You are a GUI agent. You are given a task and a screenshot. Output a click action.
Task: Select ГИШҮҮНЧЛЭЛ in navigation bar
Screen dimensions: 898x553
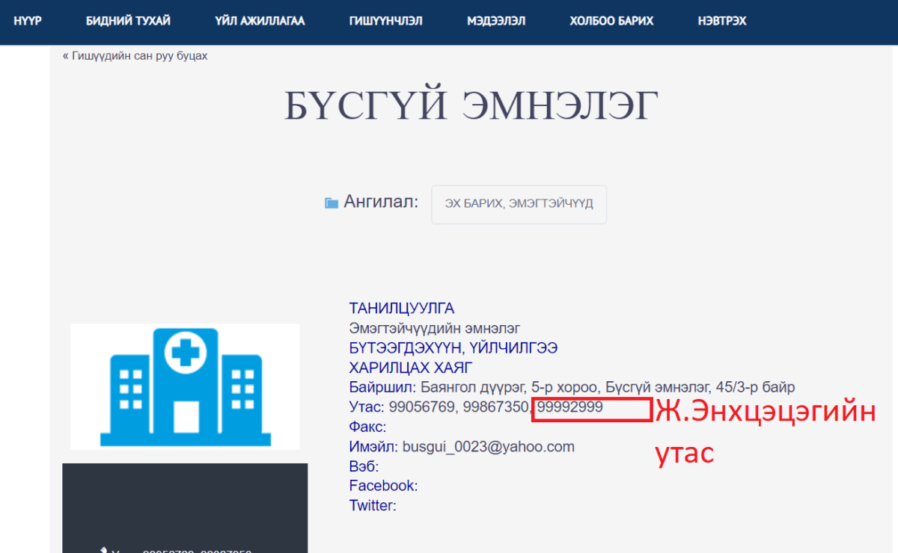pos(385,21)
